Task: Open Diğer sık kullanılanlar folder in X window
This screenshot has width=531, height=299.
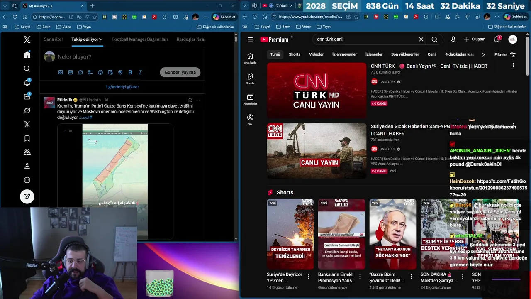Action: click(215, 27)
